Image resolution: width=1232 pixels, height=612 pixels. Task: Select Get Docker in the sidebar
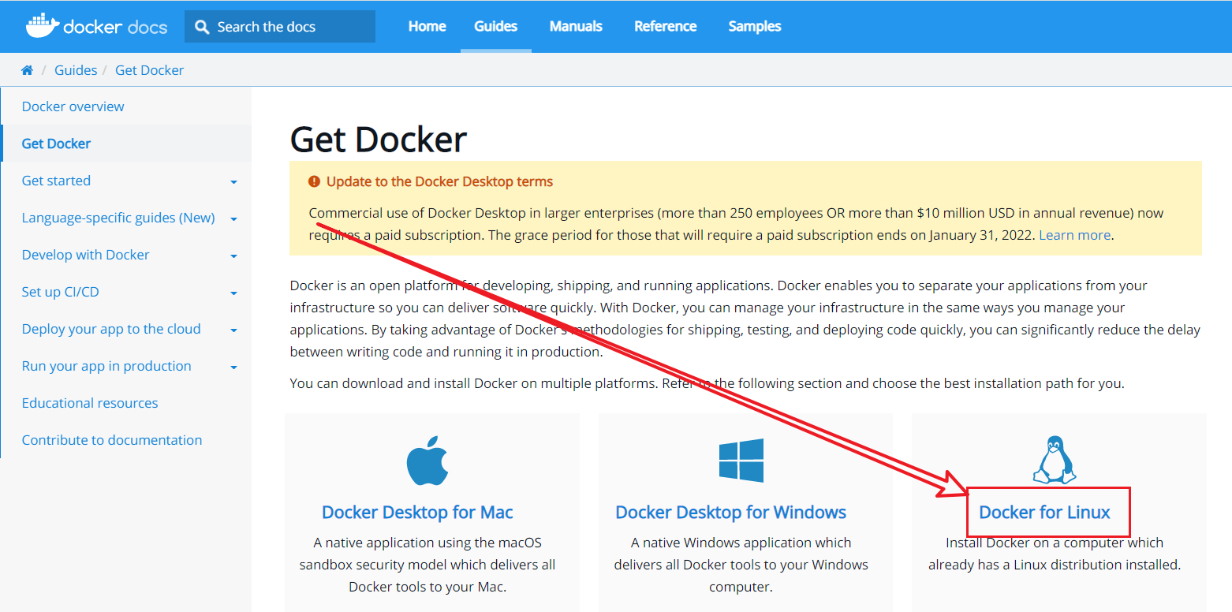click(56, 144)
